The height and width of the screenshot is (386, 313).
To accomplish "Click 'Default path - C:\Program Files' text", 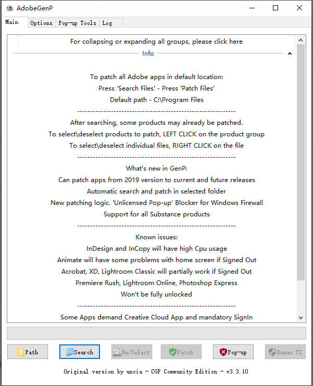I will (x=157, y=100).
